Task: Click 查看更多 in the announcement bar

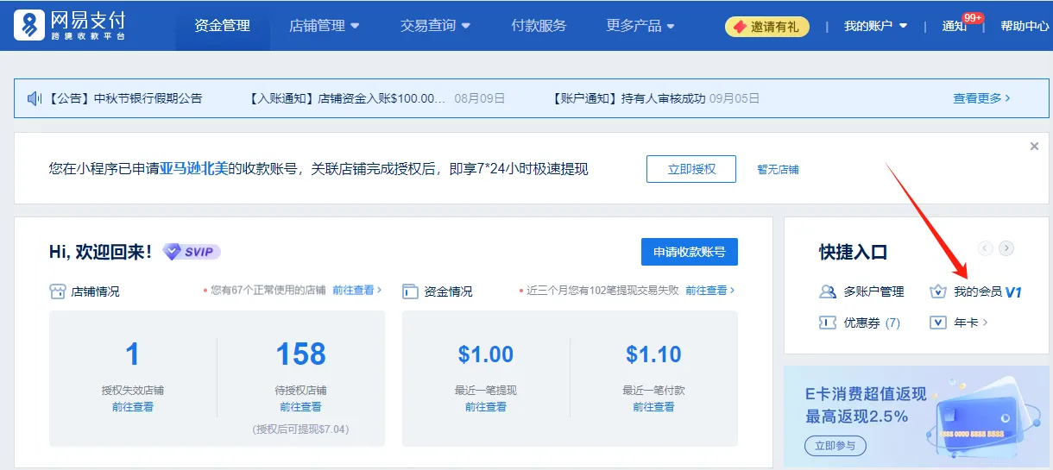Action: [x=981, y=98]
